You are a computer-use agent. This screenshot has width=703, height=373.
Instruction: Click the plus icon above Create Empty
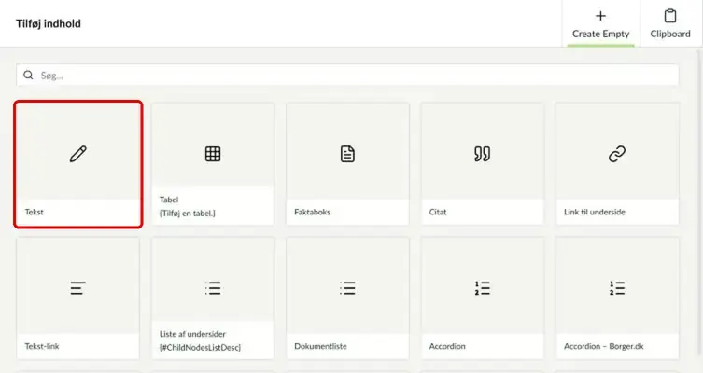pos(600,16)
